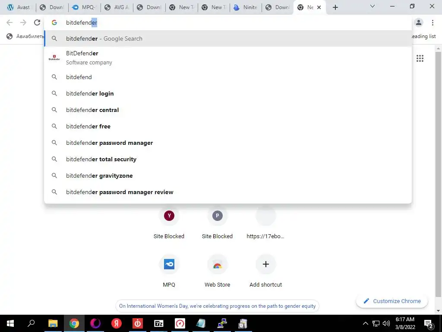Switch to the Ninite tab

(246, 8)
